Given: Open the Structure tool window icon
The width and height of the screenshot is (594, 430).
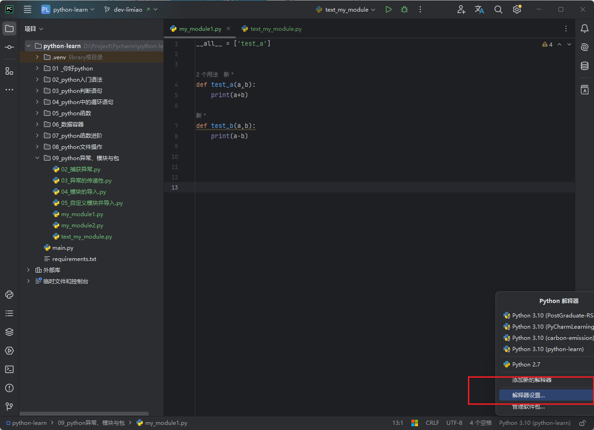Looking at the screenshot, I should (9, 71).
